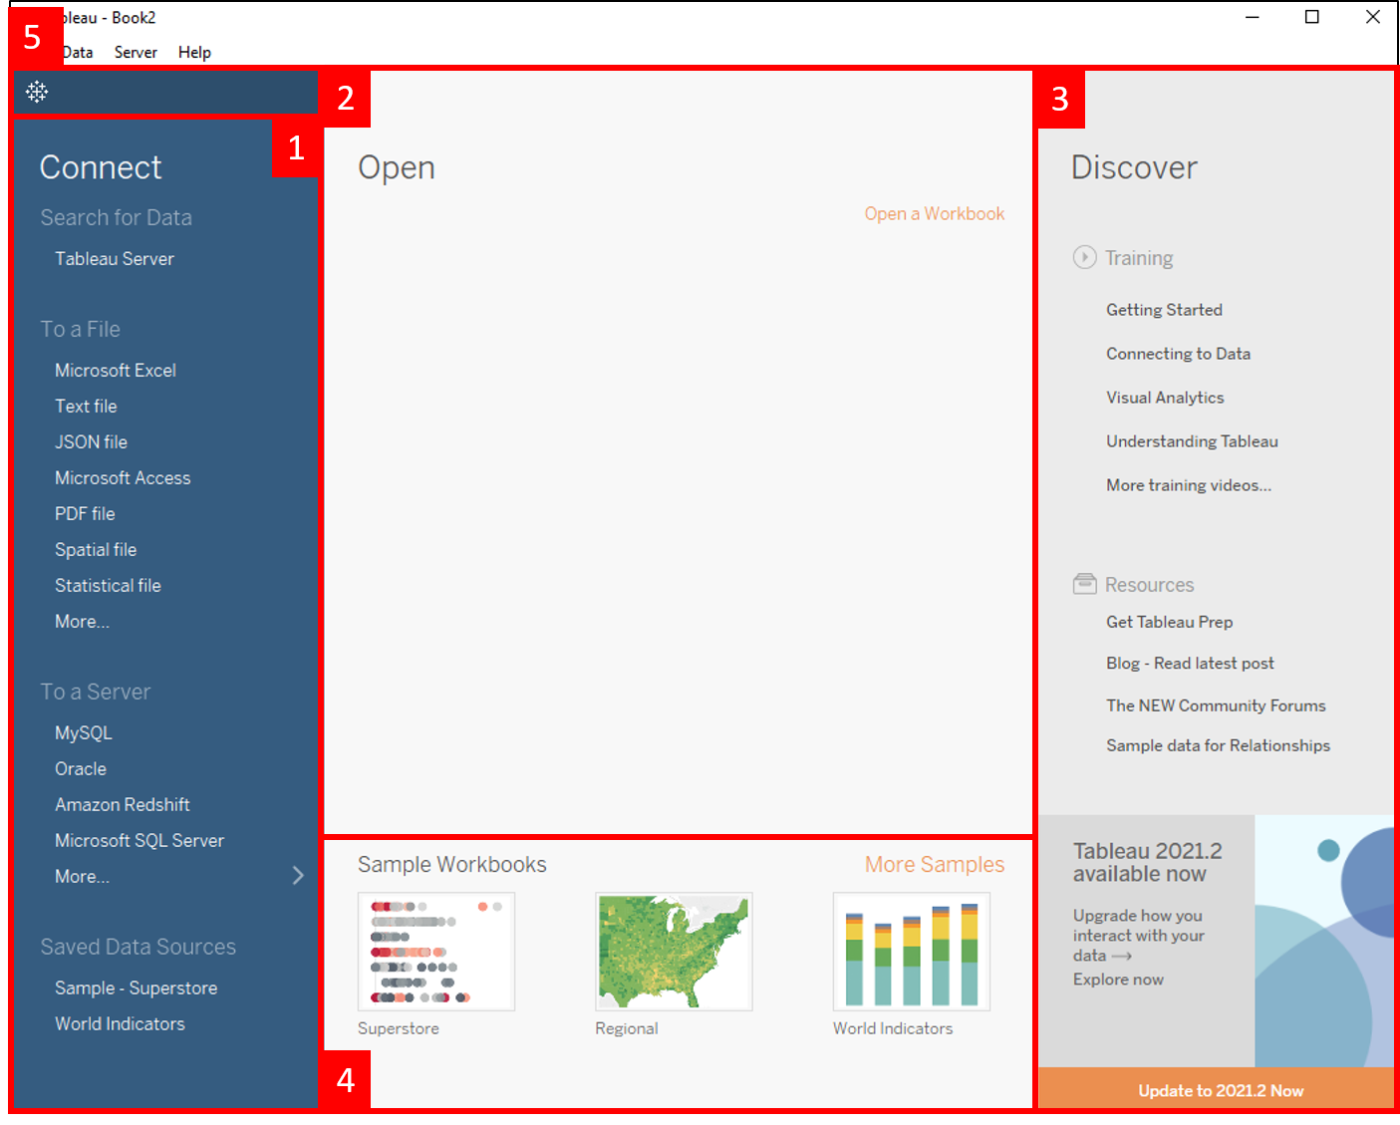The width and height of the screenshot is (1400, 1125).
Task: Connect to a Microsoft Excel file
Action: click(x=116, y=370)
